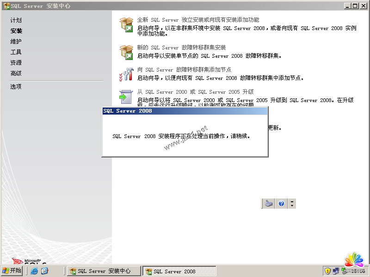Open the 开始 Start menu
The height and width of the screenshot is (277, 370).
coord(12,271)
